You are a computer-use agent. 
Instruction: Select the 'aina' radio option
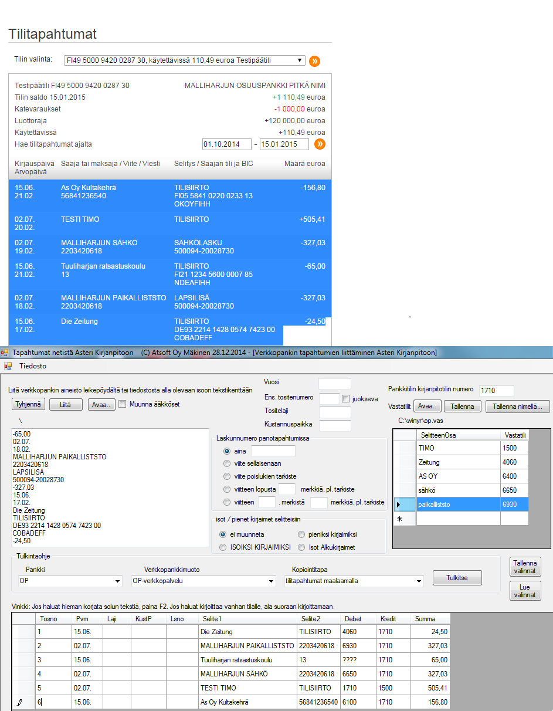click(x=227, y=451)
